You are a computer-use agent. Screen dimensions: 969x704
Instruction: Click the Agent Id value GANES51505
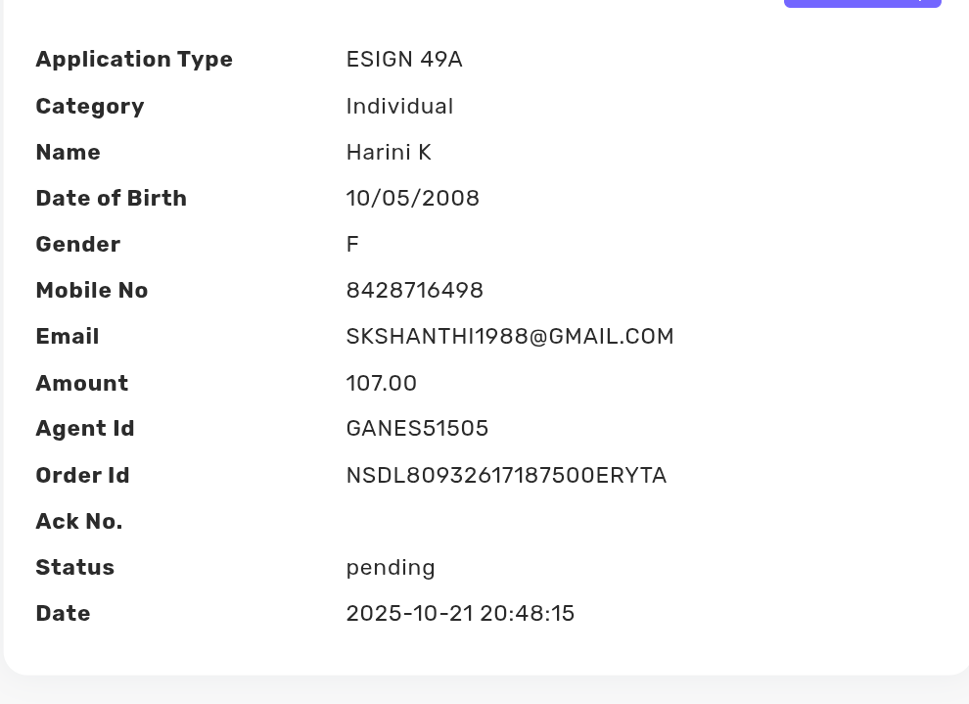[x=417, y=429]
